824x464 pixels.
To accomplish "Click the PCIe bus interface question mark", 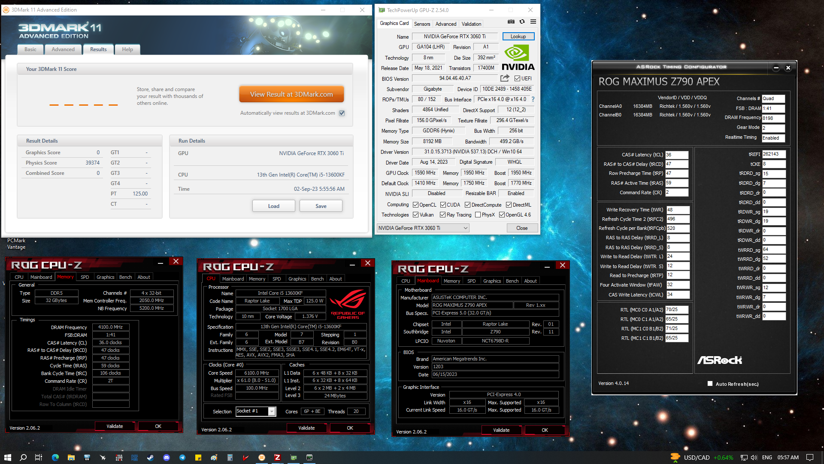I will 533,99.
